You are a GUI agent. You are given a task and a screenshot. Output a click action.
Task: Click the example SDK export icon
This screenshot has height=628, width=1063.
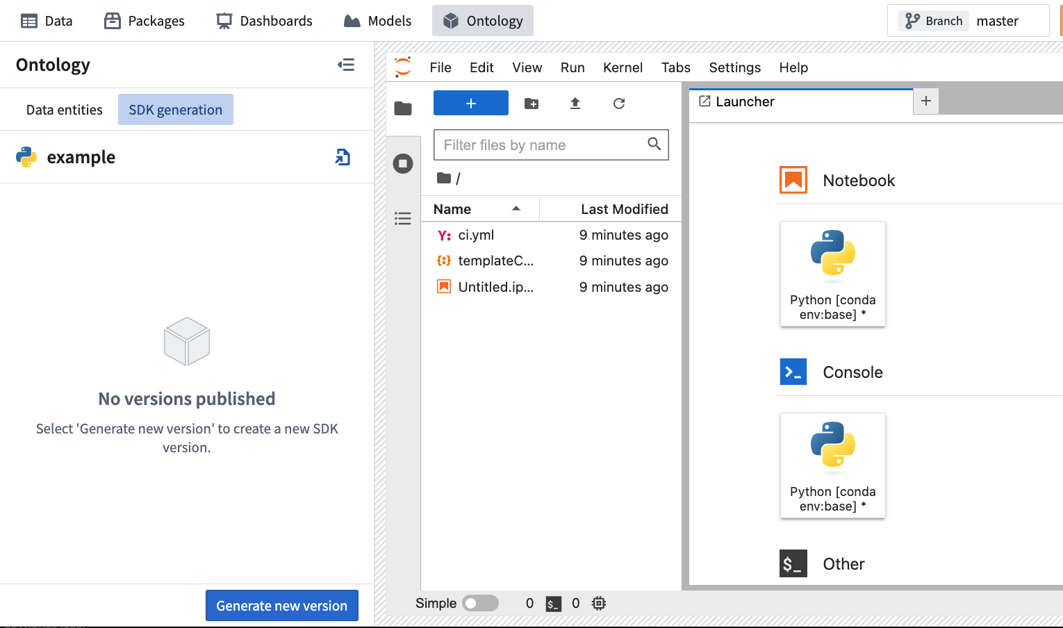pos(343,157)
